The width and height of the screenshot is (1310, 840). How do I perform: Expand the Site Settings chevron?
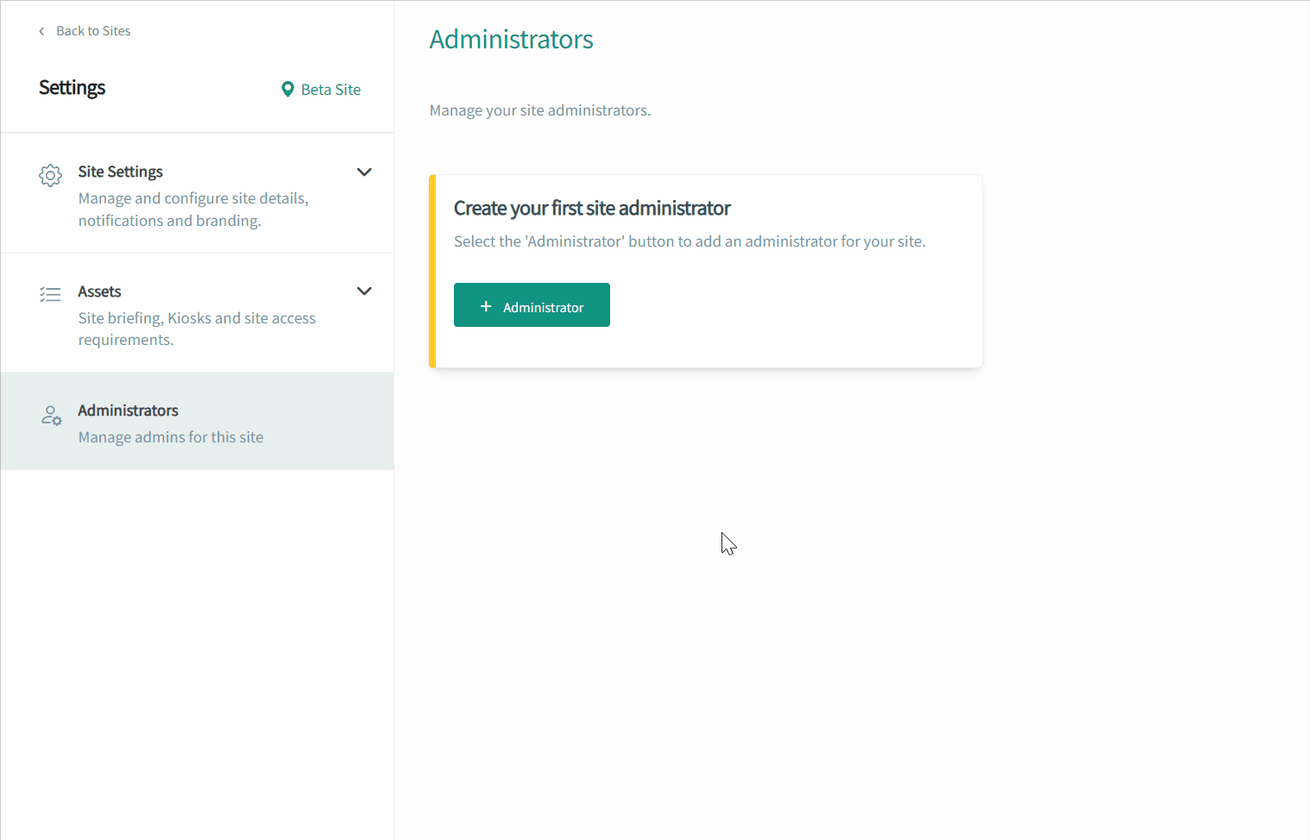(x=364, y=172)
